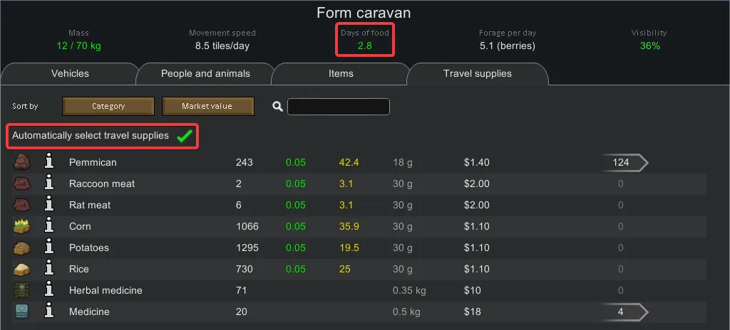The image size is (730, 330).
Task: Adjust Pemmican quantity of 124
Action: [x=622, y=162]
